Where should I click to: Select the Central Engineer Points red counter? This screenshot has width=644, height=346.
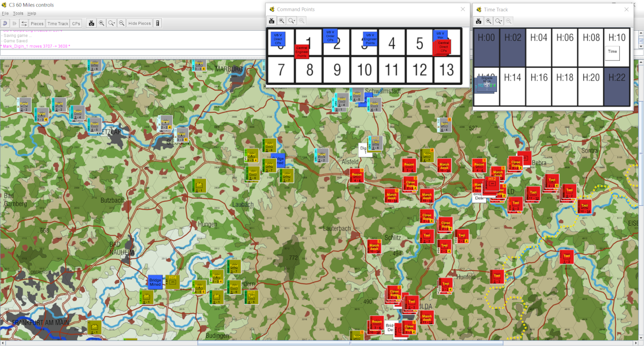pos(302,52)
